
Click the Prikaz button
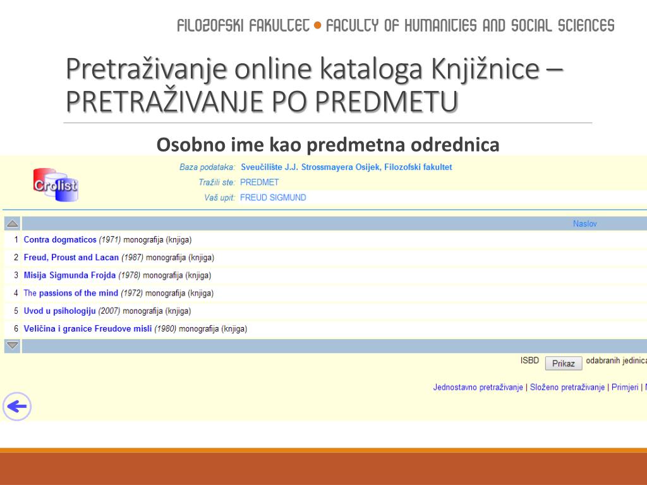click(x=563, y=363)
